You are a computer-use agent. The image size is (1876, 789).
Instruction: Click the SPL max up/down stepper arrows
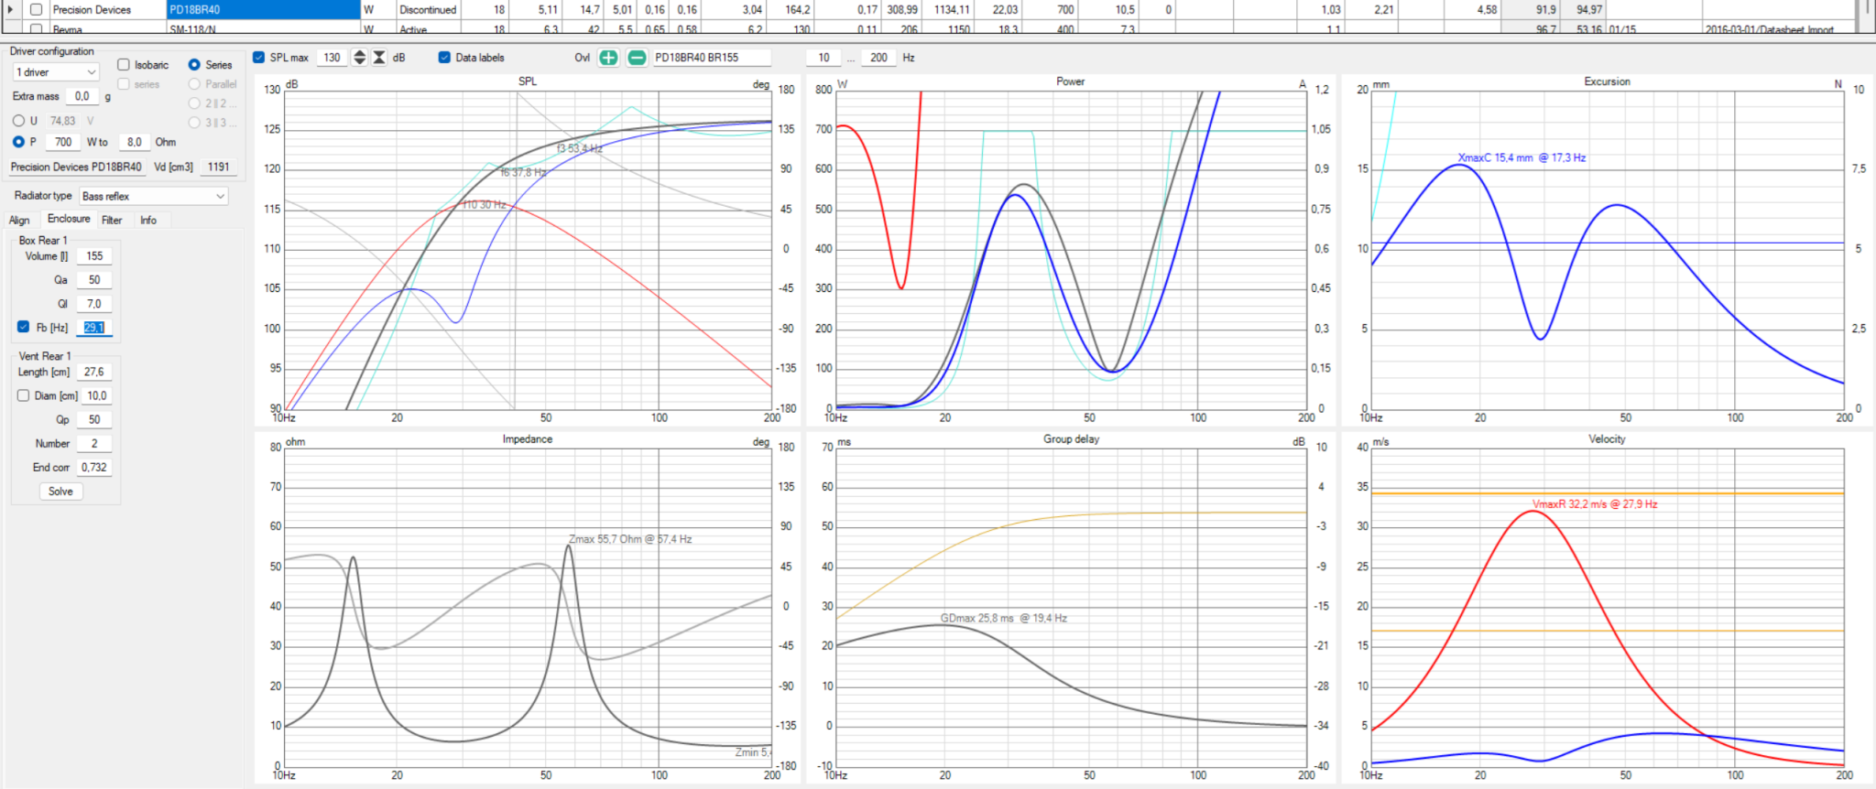(359, 58)
